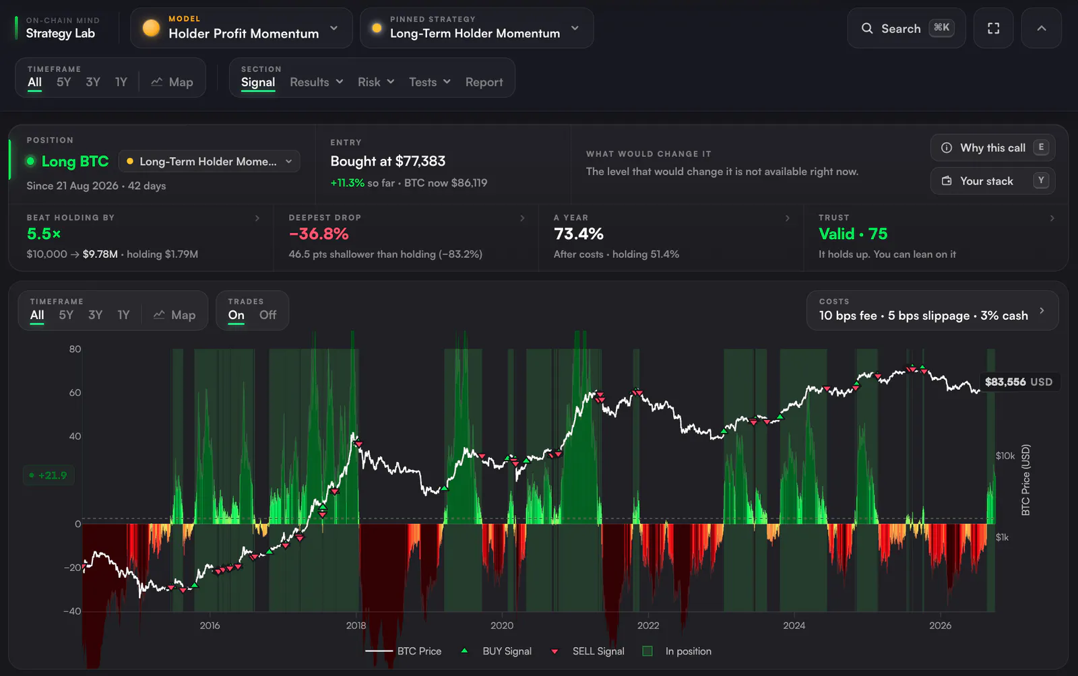Screen dimensions: 1078x676
Task: Select 3Y in the chart timeframe bar
Action: pos(95,315)
